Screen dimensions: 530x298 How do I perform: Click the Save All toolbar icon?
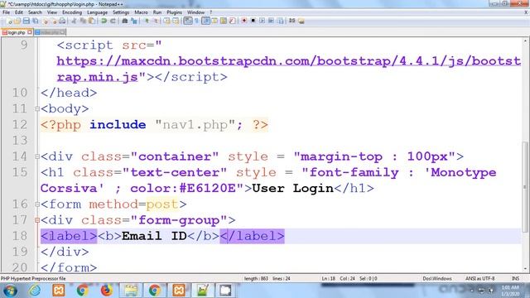click(35, 21)
